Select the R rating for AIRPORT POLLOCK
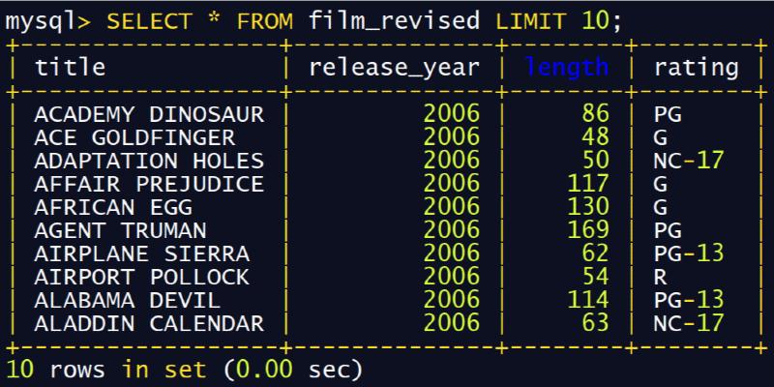This screenshot has height=387, width=774. point(661,277)
